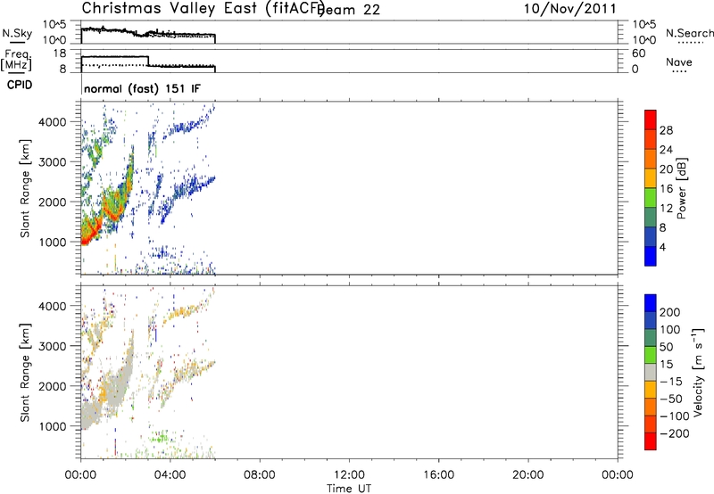714x494 pixels.
Task: Click the '24' Power colorbar label
Action: 666,150
